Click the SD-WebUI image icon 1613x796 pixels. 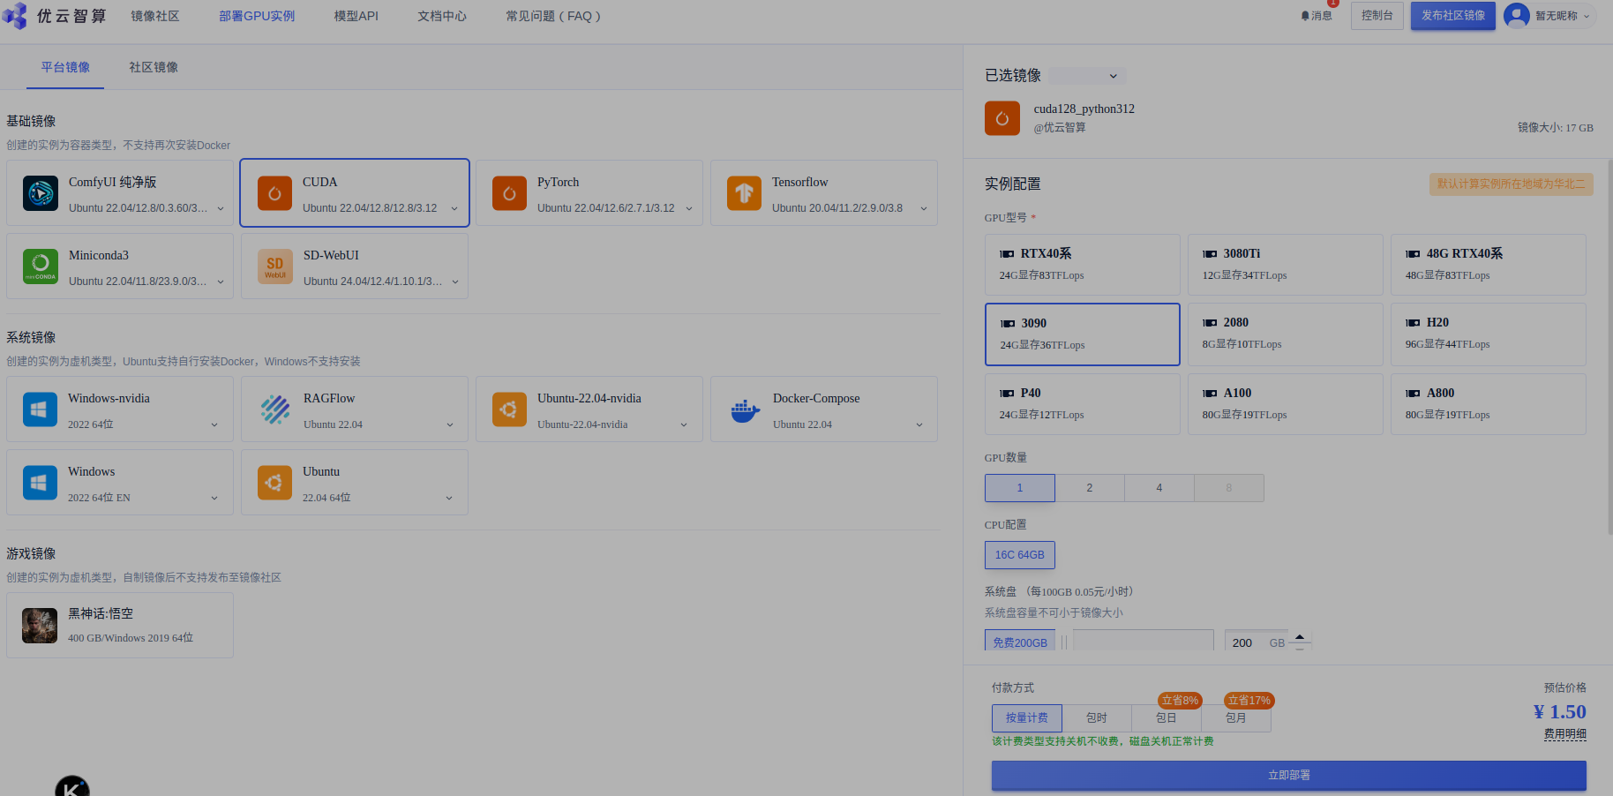click(275, 267)
